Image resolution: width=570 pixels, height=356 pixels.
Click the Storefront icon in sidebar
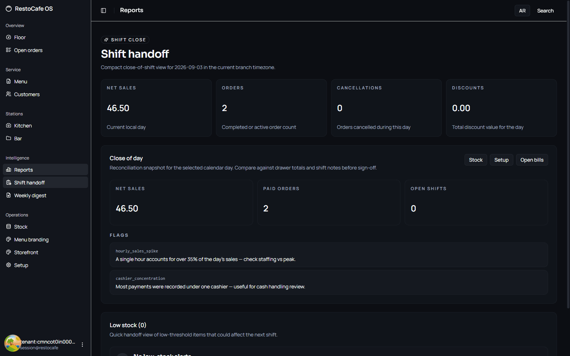pos(9,252)
